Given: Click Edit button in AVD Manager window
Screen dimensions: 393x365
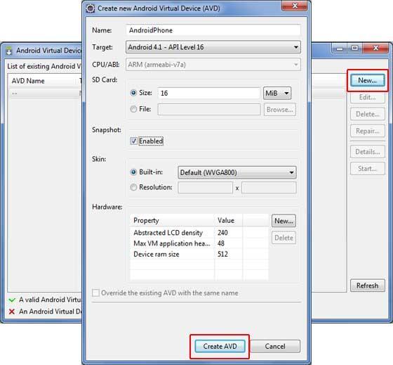Looking at the screenshot, I should (368, 97).
